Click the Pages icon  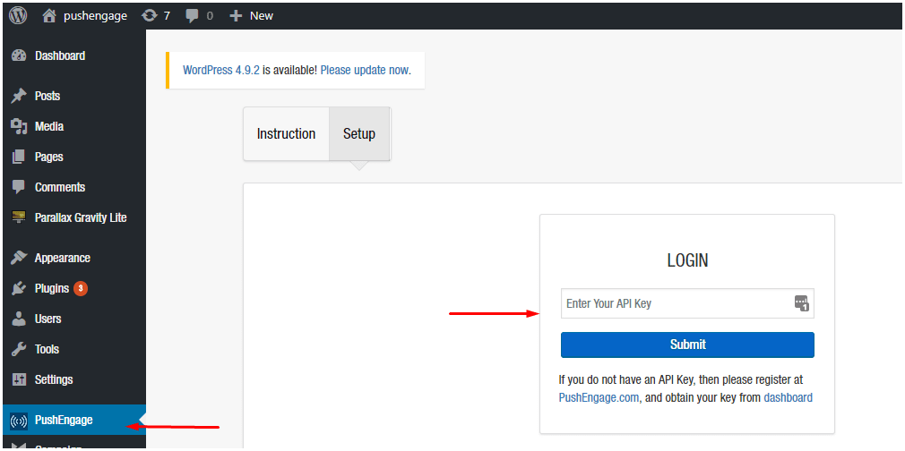coord(19,157)
